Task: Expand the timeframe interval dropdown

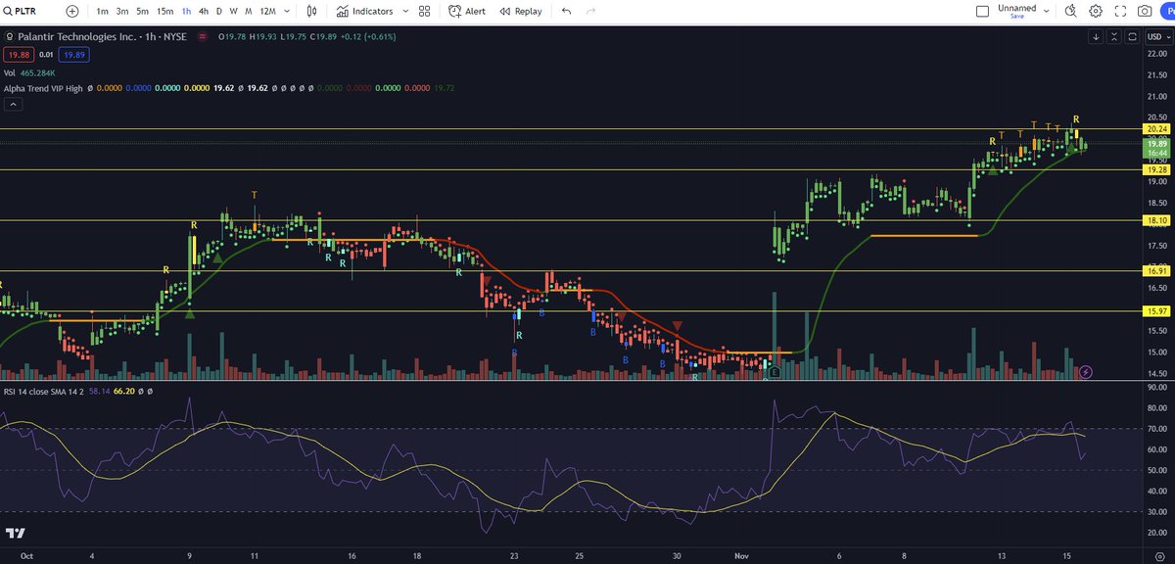Action: pyautogui.click(x=286, y=12)
